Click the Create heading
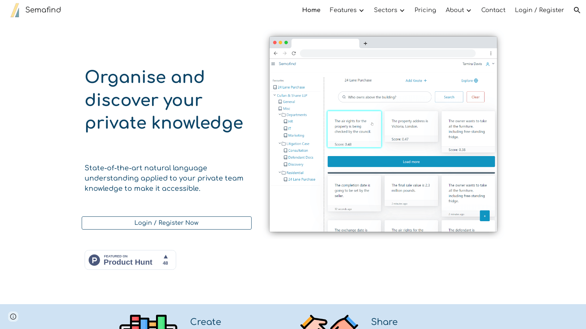586x329 pixels. tap(205, 322)
